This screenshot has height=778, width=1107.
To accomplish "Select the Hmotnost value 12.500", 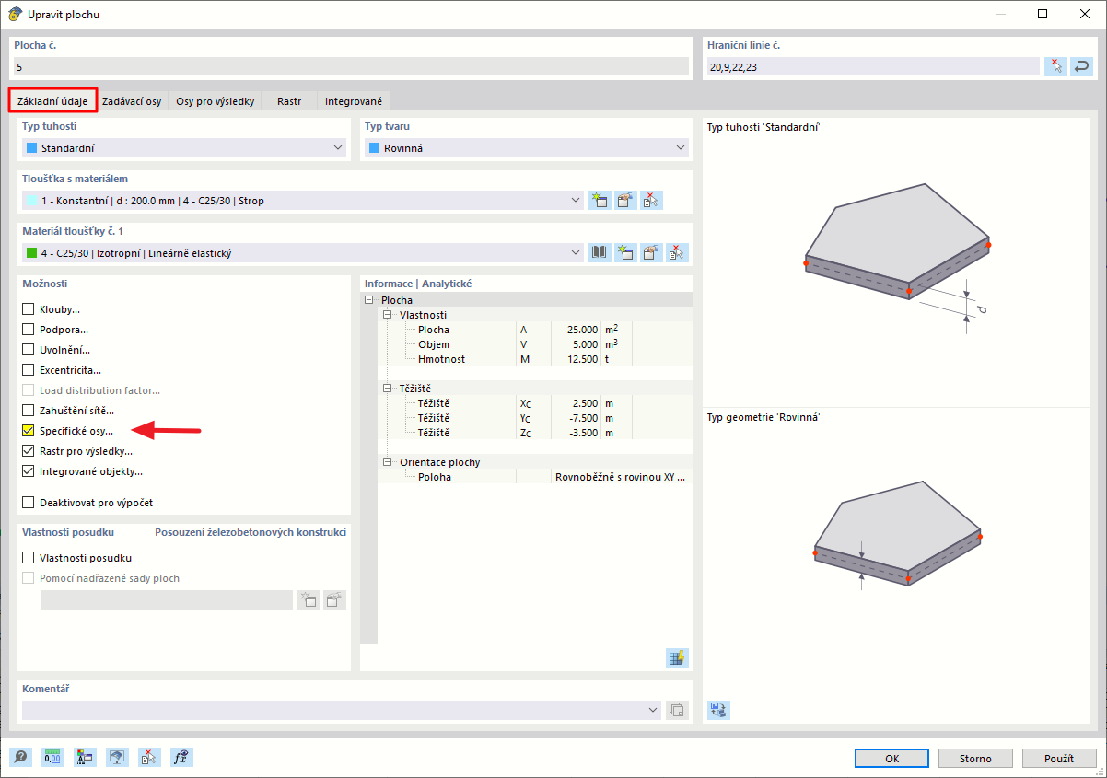I will coord(581,359).
